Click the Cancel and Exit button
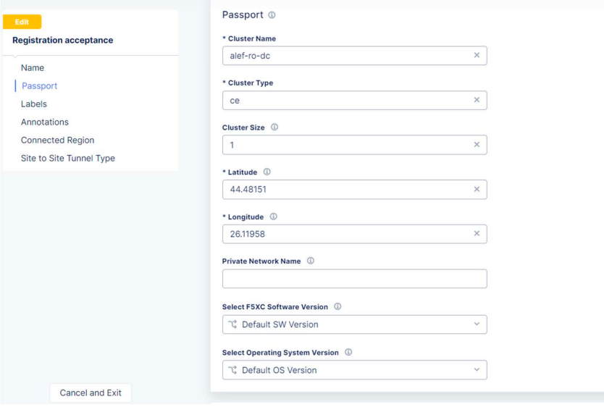 (x=91, y=393)
